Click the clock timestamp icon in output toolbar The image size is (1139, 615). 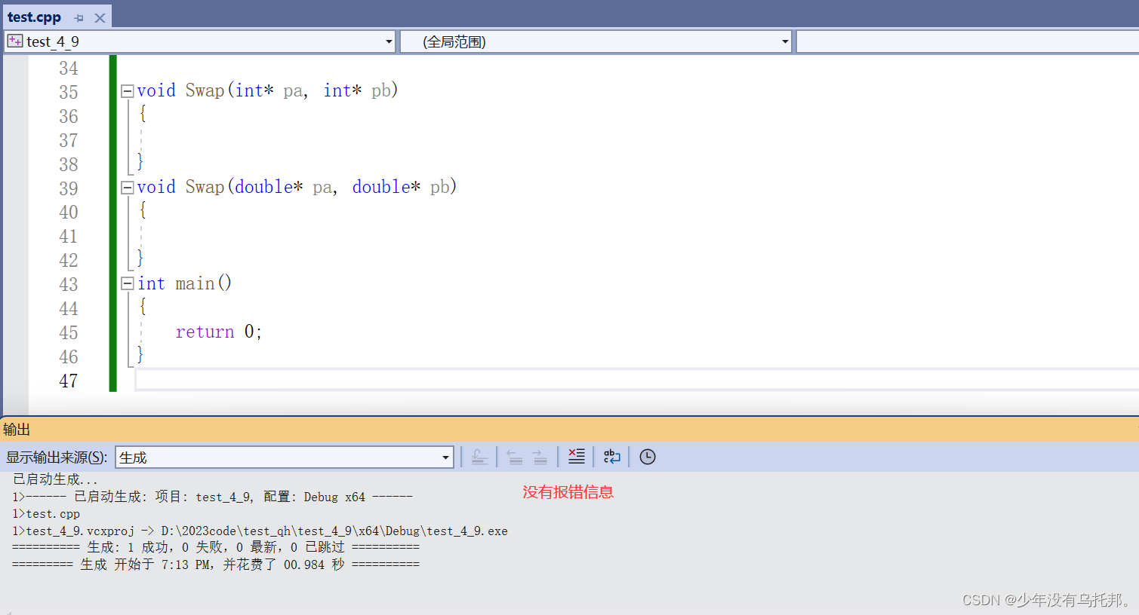click(x=648, y=456)
